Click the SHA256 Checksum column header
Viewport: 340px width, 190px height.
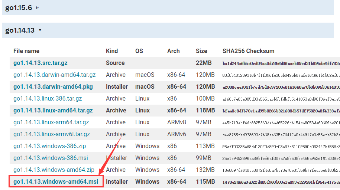[248, 51]
